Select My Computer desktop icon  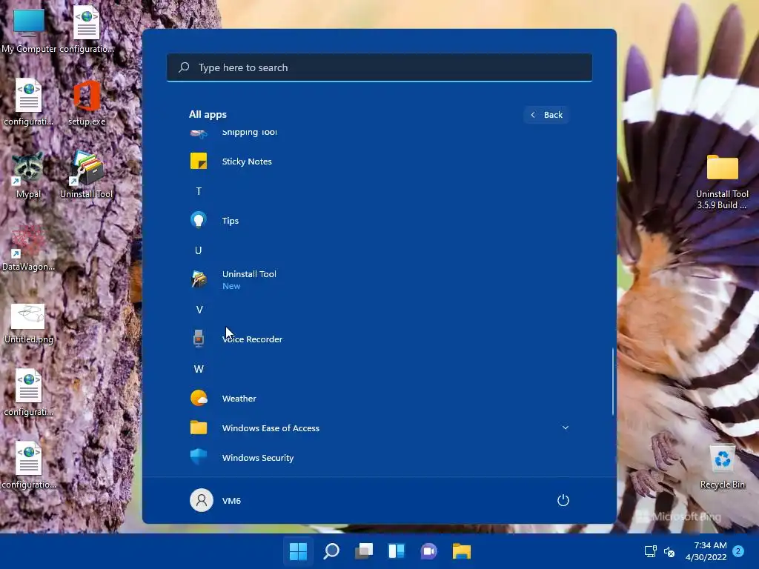pos(29,30)
